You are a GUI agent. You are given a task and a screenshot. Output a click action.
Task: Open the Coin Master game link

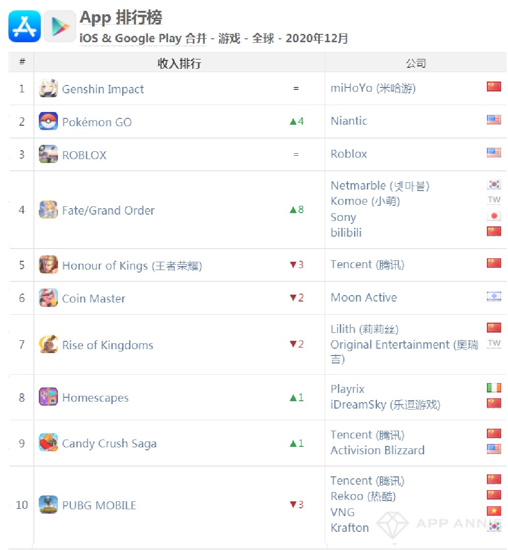(x=94, y=298)
